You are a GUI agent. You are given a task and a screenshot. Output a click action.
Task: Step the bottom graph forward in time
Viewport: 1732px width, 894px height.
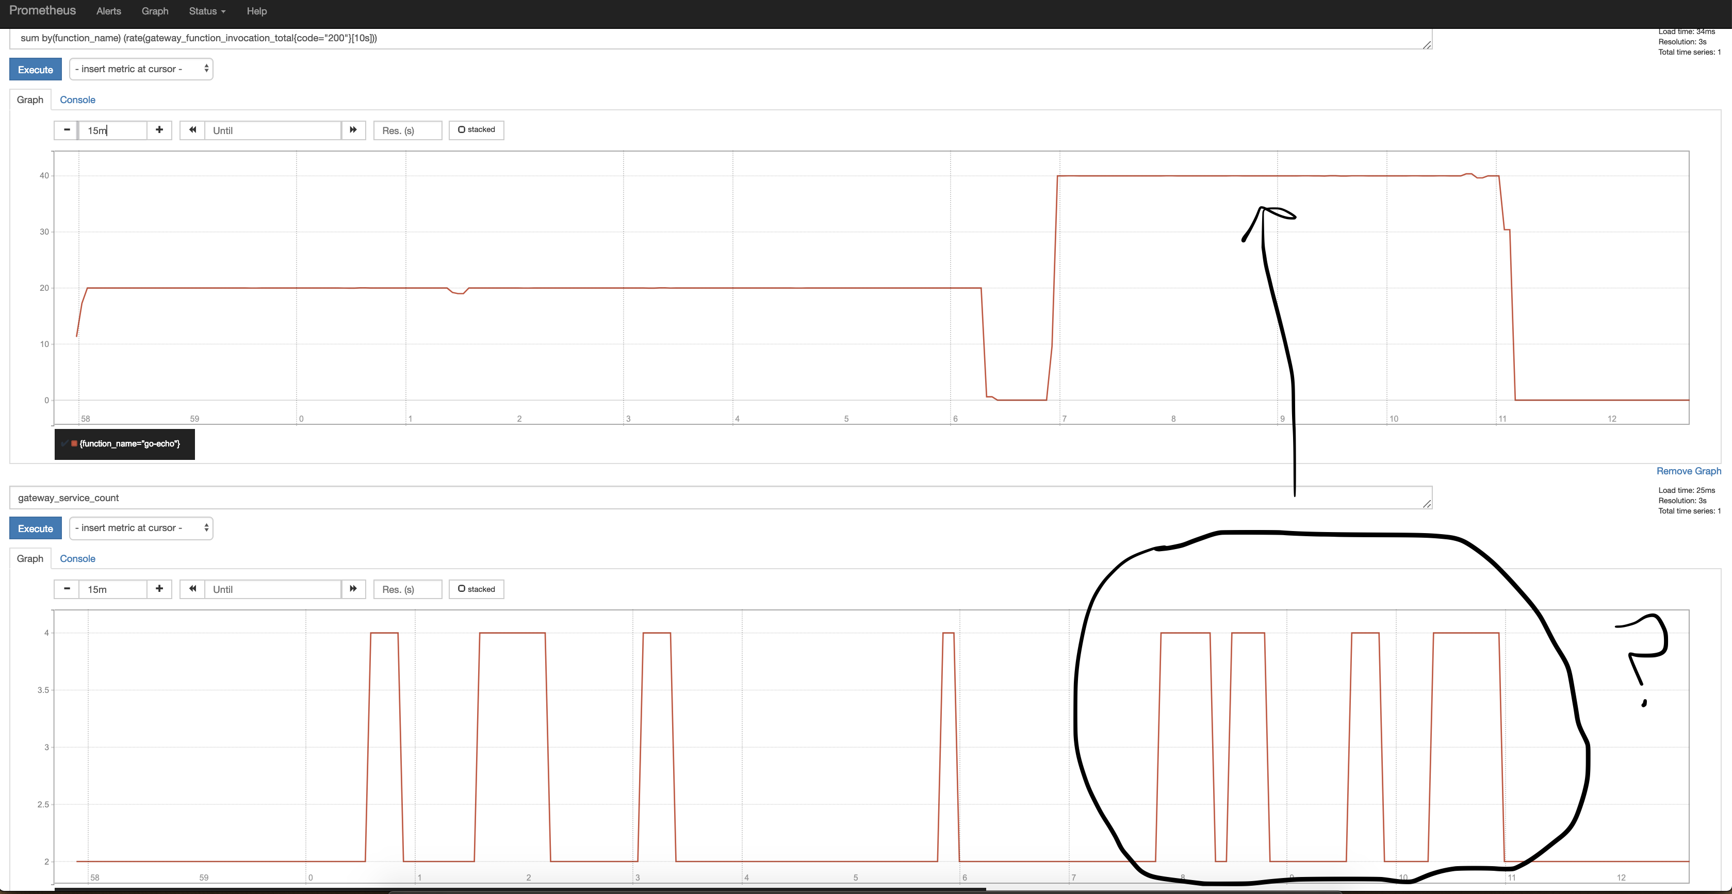[353, 589]
